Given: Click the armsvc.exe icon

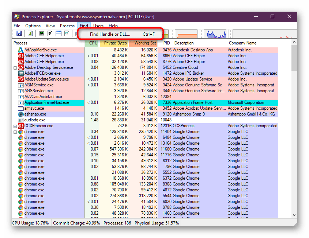Looking at the screenshot, I should (x=21, y=108).
